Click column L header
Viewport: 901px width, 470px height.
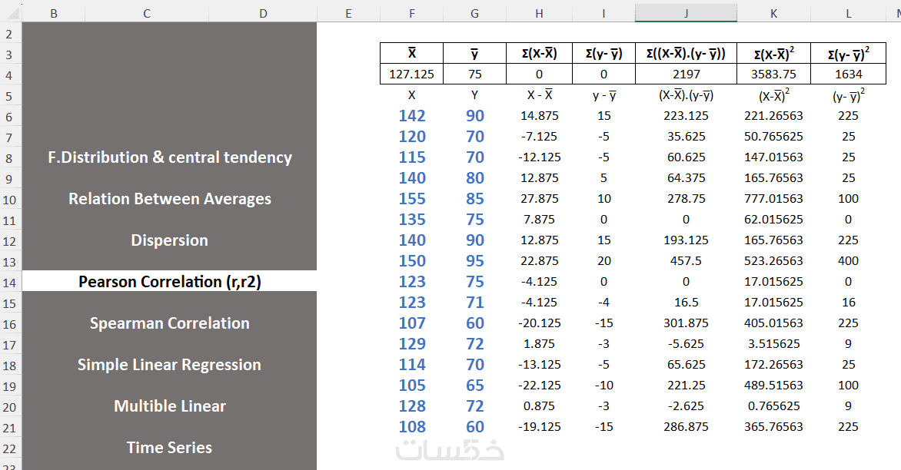click(849, 12)
